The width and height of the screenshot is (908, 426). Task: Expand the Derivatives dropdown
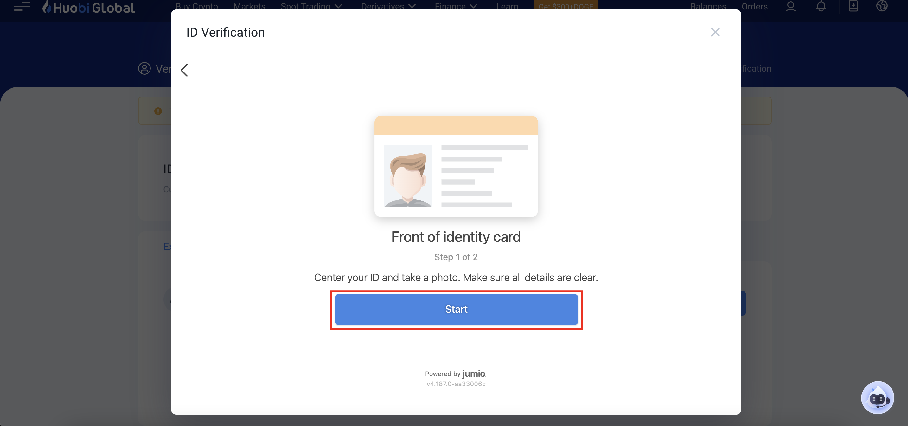coord(388,6)
